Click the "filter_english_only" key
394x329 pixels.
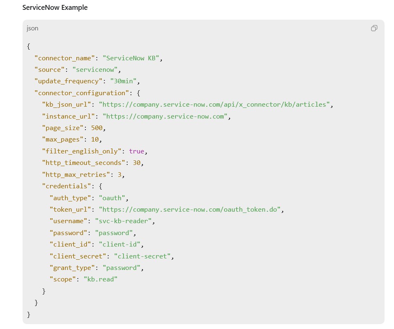[82, 151]
